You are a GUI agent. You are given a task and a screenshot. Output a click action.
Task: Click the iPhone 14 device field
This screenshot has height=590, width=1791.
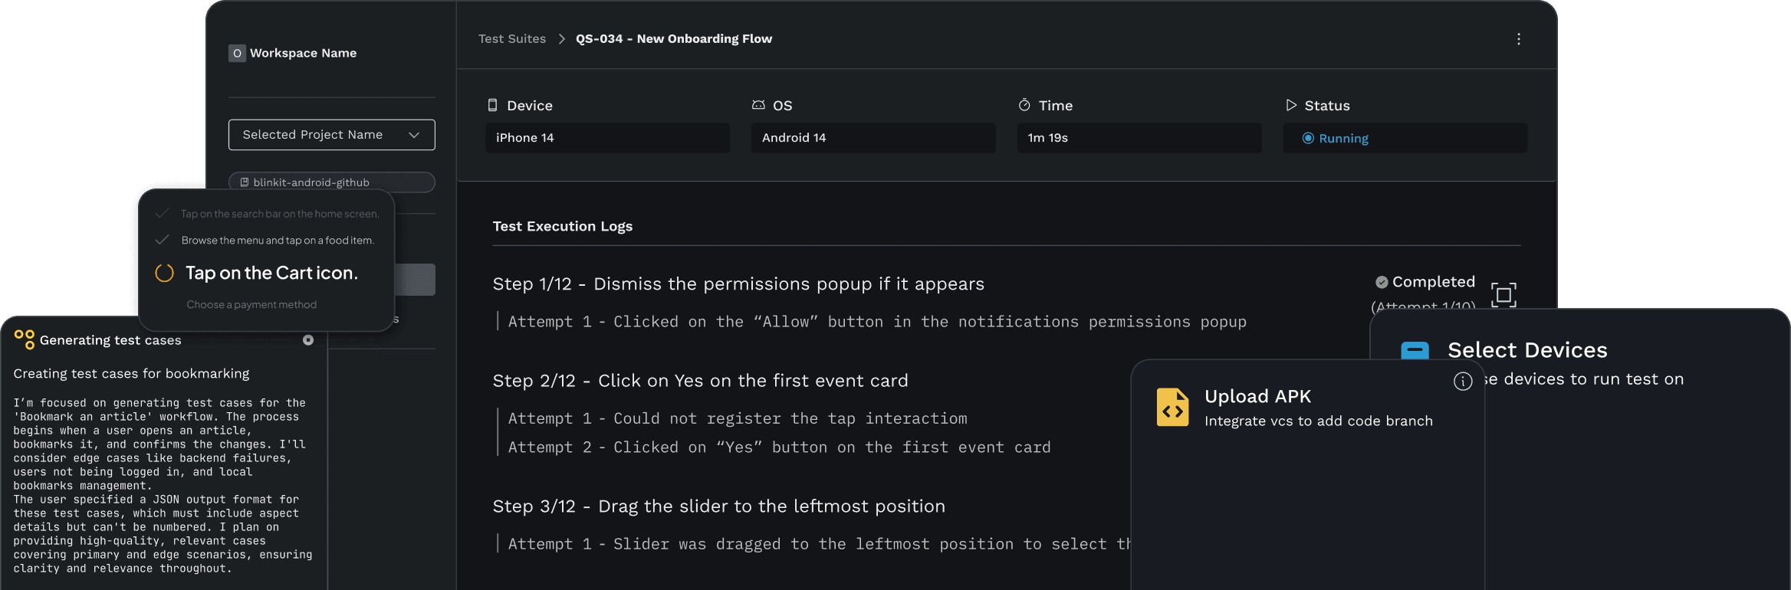point(606,138)
